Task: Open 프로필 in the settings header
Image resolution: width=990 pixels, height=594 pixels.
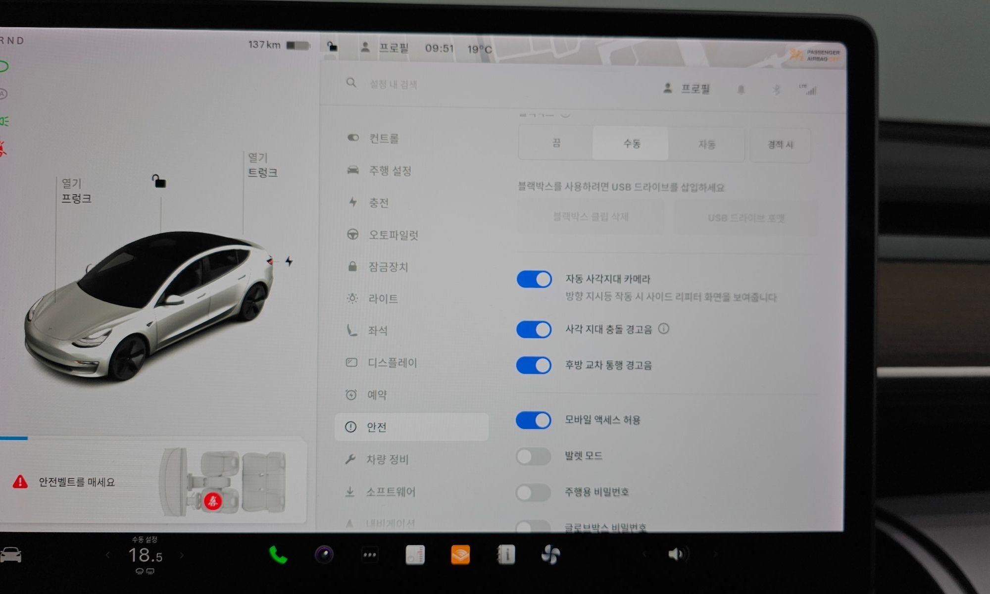Action: coord(686,89)
